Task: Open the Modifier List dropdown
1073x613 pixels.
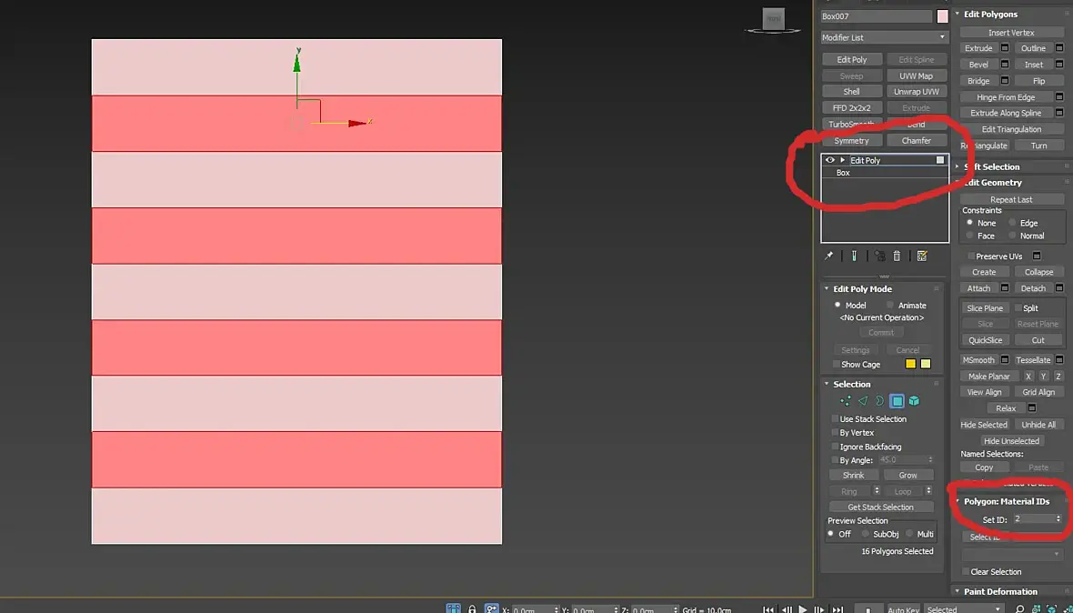Action: [x=884, y=37]
